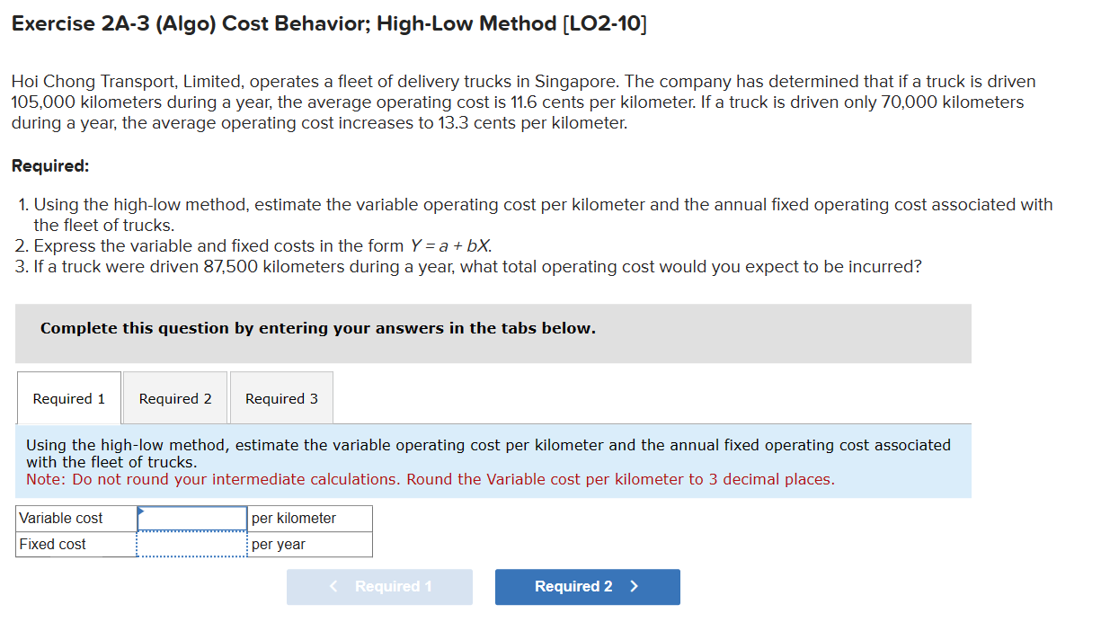Select the Required 1 tab
The width and height of the screenshot is (1101, 631).
click(x=67, y=398)
